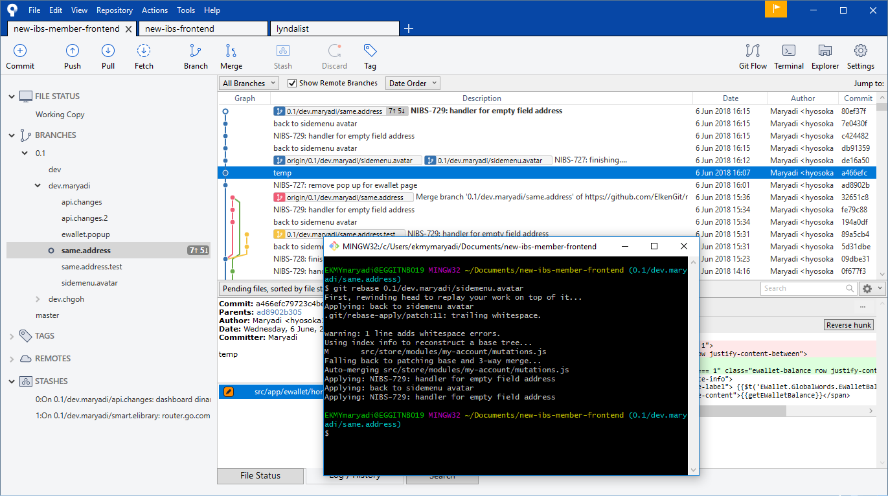Click the three-dots button above Reverse hunk
Screen dimensions: 888x496
pyautogui.click(x=862, y=306)
